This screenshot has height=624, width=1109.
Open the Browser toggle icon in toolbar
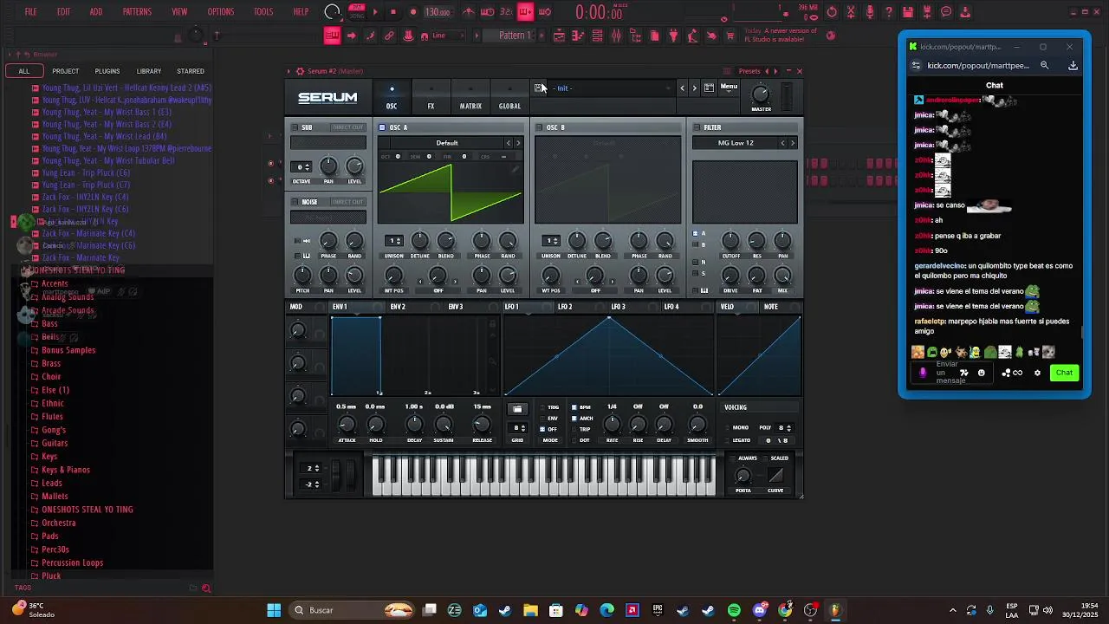pyautogui.click(x=635, y=36)
